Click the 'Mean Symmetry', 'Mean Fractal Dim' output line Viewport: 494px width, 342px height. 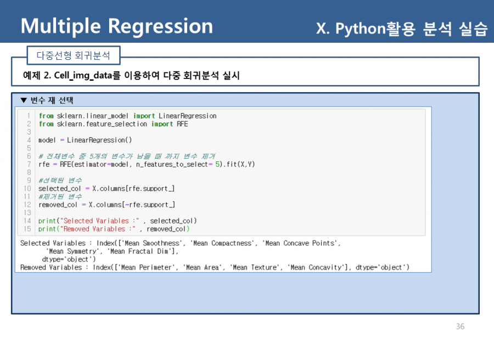pyautogui.click(x=112, y=251)
